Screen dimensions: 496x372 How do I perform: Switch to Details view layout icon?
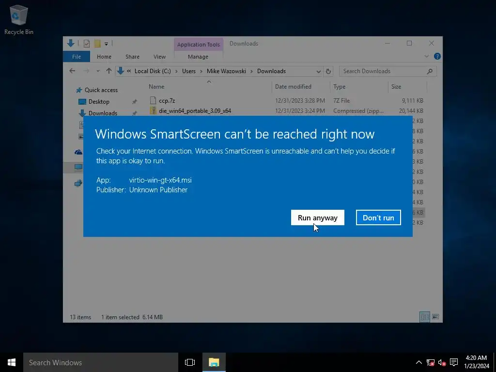[x=425, y=317]
